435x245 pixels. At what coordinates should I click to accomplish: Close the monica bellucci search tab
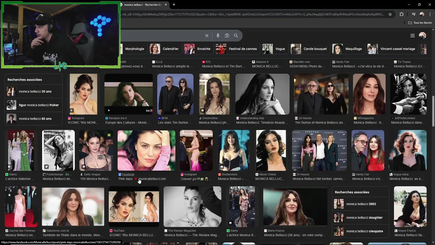pos(166,5)
